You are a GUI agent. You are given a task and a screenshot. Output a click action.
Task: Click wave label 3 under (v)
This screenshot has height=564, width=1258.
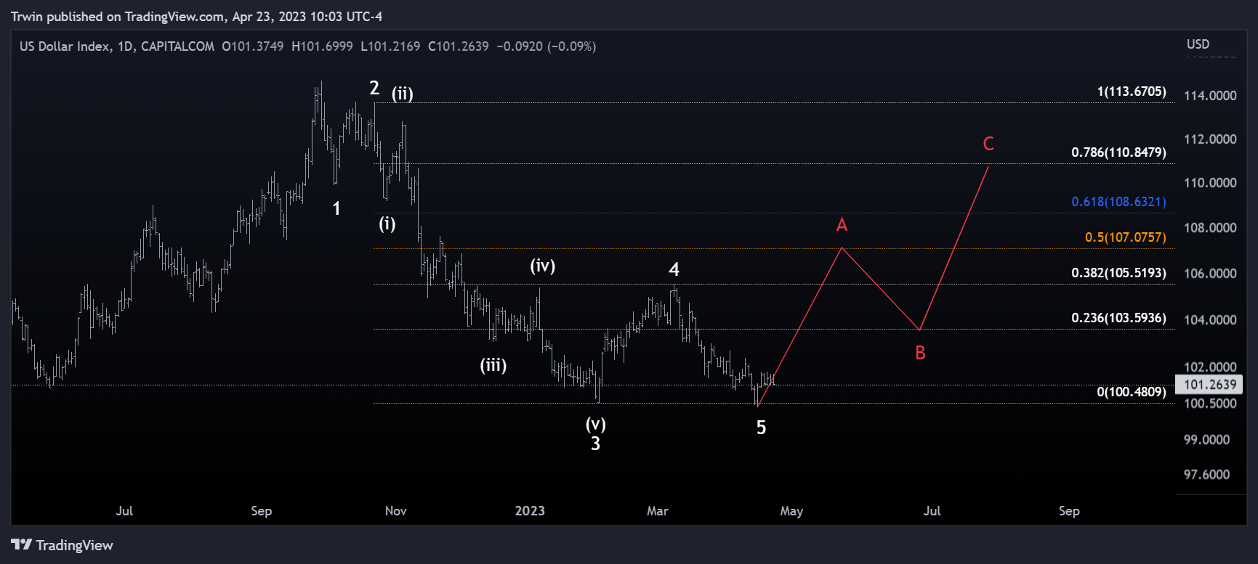(595, 444)
